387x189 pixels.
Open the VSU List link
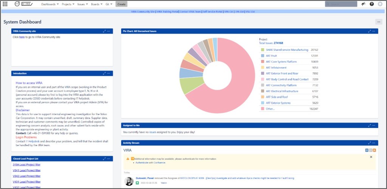tap(250, 12)
